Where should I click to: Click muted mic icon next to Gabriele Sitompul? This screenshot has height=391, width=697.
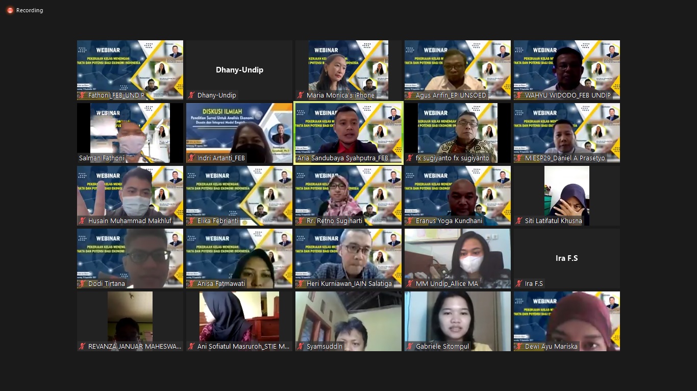click(410, 347)
